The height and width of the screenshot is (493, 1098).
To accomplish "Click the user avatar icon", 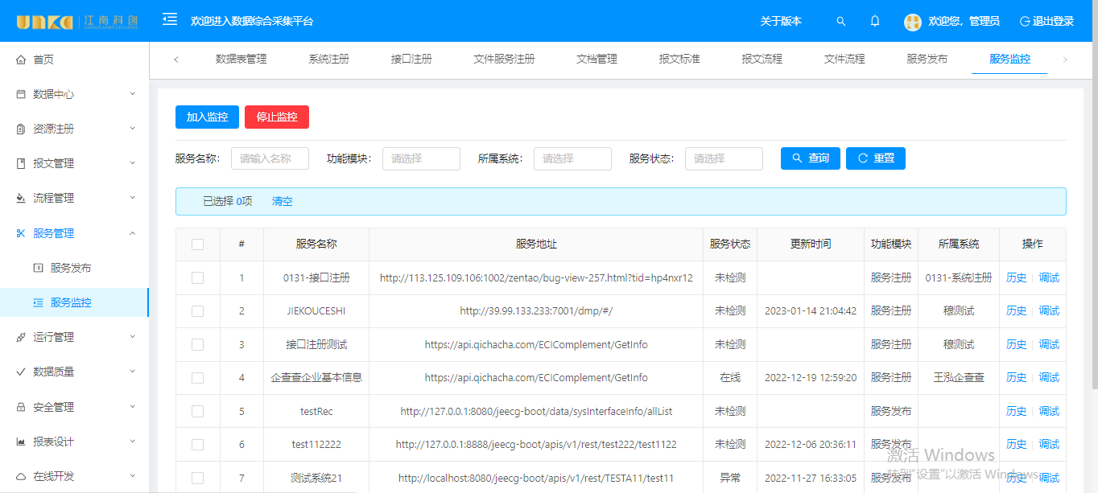I will click(912, 22).
